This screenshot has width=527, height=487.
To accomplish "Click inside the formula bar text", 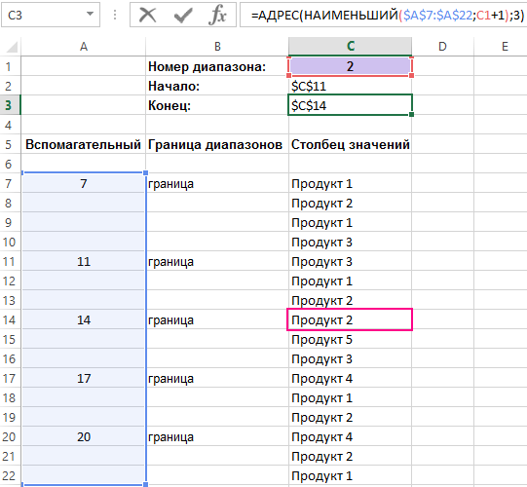I will (387, 16).
